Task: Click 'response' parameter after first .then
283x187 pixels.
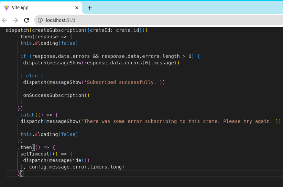Action: pyautogui.click(x=46, y=37)
